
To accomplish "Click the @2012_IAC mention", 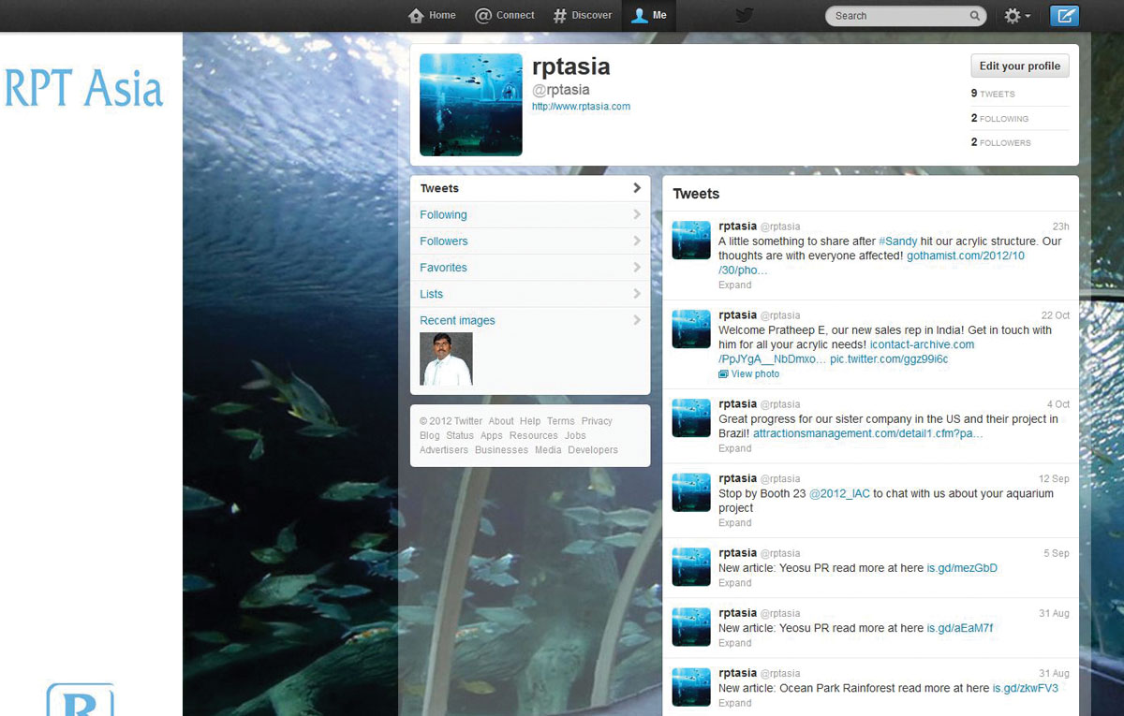I will click(x=839, y=494).
